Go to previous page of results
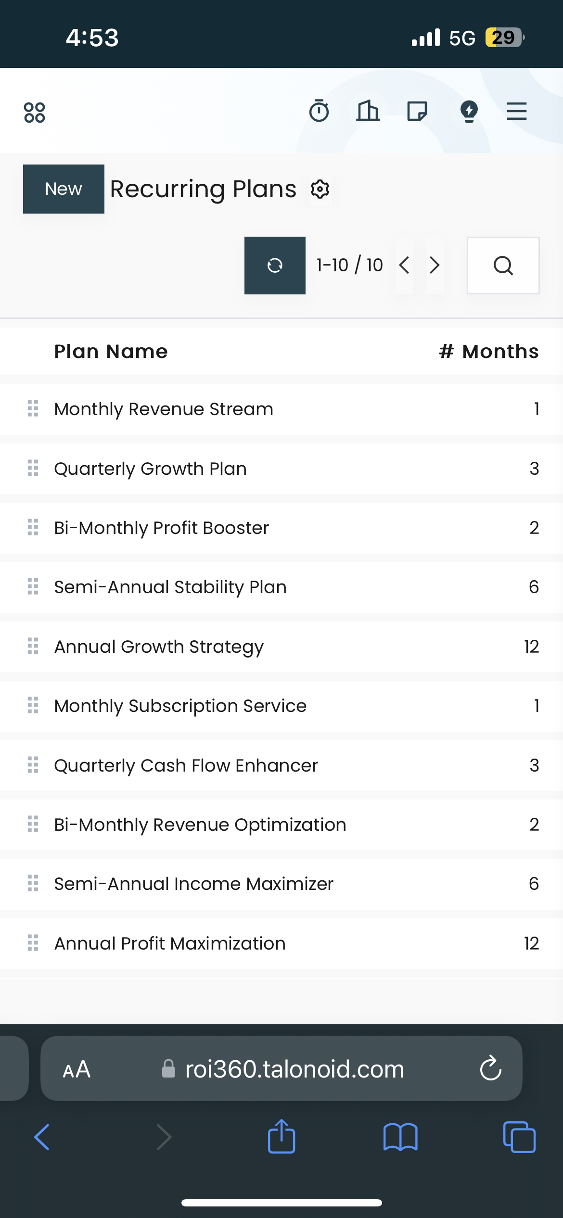This screenshot has height=1218, width=563. (x=404, y=265)
